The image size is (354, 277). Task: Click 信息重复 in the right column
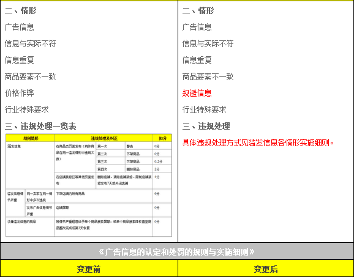tap(197, 60)
